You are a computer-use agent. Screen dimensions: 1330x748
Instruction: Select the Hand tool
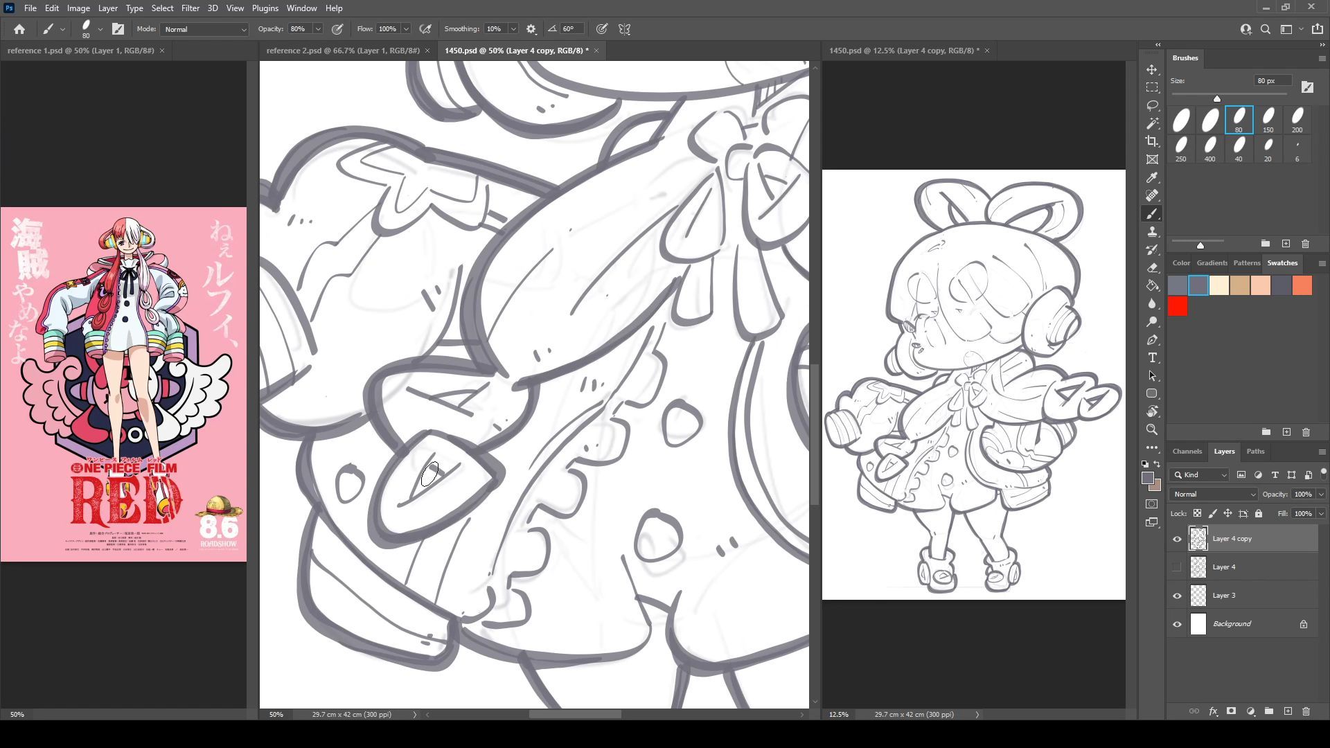click(x=1152, y=411)
